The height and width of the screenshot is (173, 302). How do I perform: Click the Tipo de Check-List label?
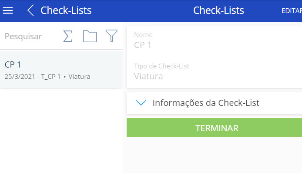tap(161, 66)
